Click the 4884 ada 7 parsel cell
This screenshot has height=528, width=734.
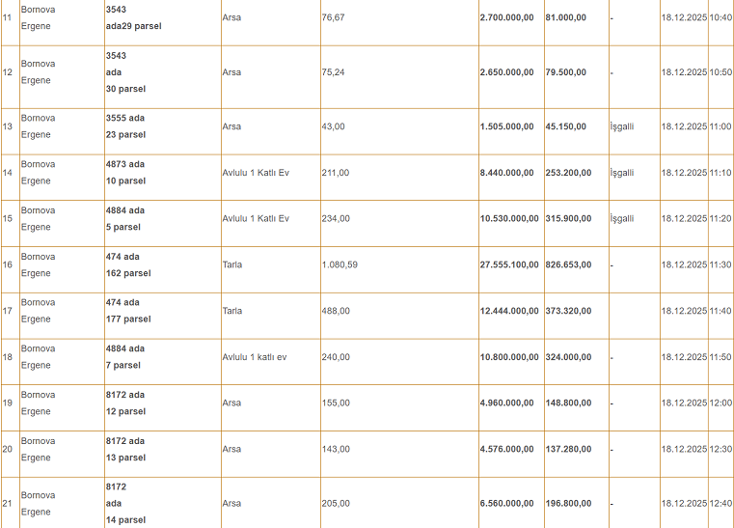(x=124, y=357)
